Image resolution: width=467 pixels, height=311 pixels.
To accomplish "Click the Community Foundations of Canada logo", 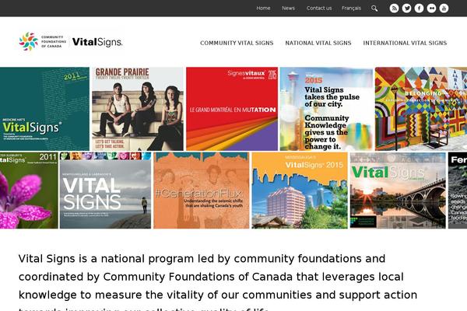I will pos(42,42).
